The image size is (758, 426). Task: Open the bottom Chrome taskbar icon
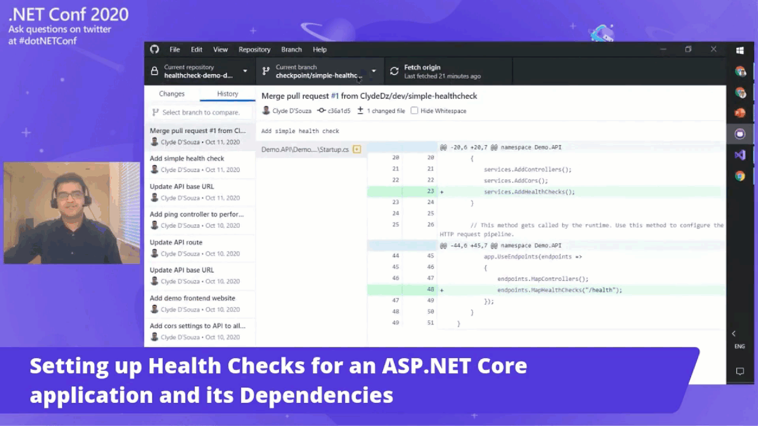pos(740,176)
